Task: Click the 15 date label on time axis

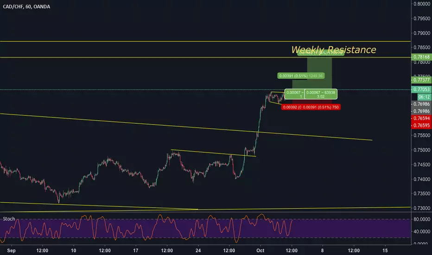Action: point(385,250)
